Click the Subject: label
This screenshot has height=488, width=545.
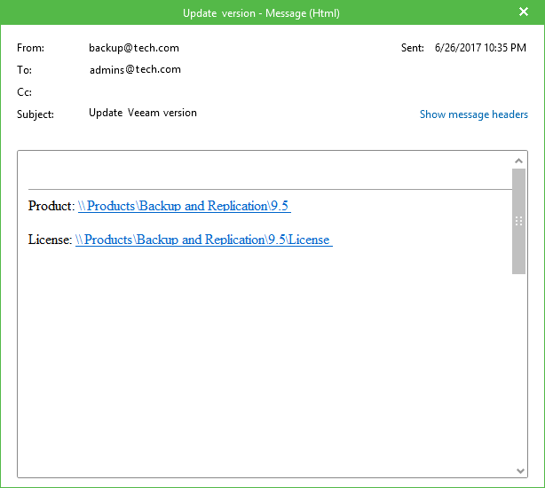tap(36, 114)
